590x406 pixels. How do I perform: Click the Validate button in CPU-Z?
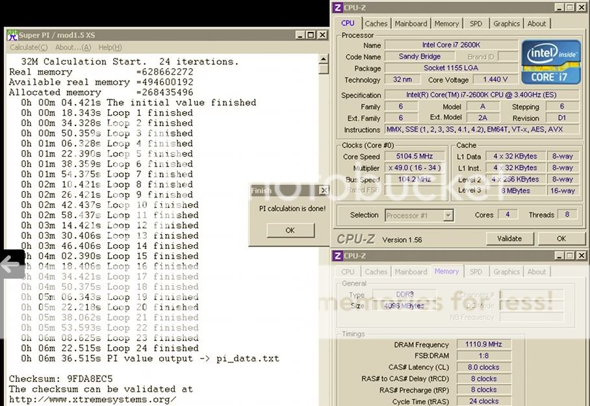[509, 238]
